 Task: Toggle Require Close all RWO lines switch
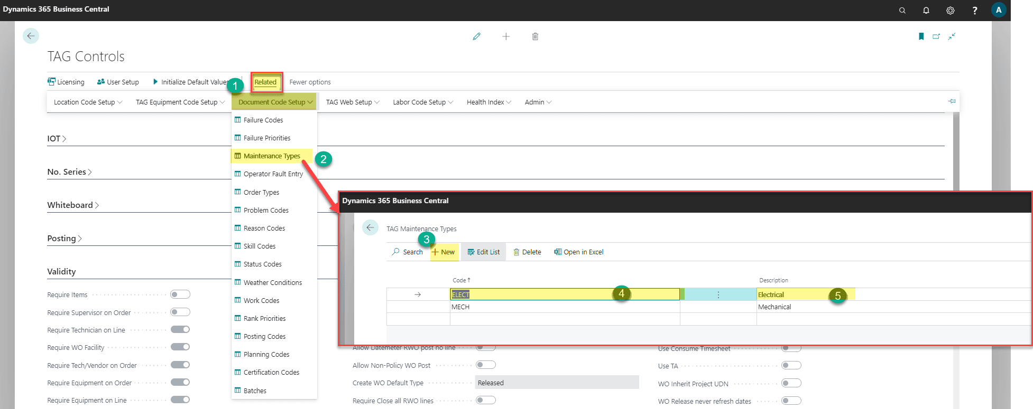[486, 400]
